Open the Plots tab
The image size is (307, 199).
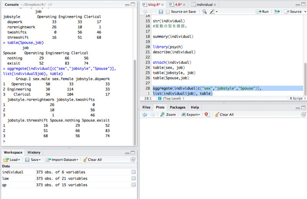click(x=160, y=107)
